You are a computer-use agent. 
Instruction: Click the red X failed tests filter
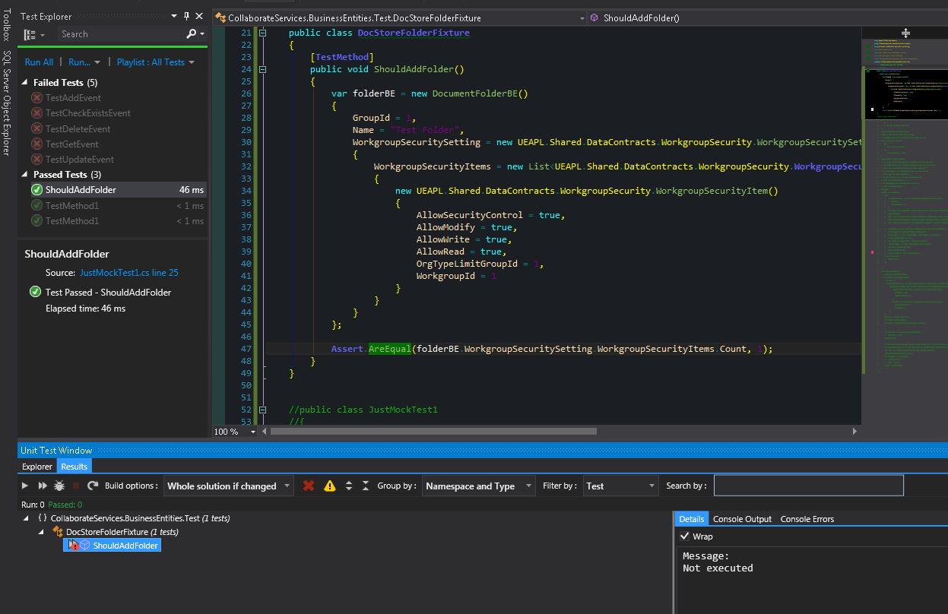[x=309, y=486]
